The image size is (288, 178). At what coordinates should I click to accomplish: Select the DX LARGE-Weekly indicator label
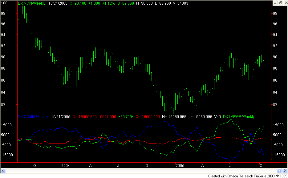[239, 117]
